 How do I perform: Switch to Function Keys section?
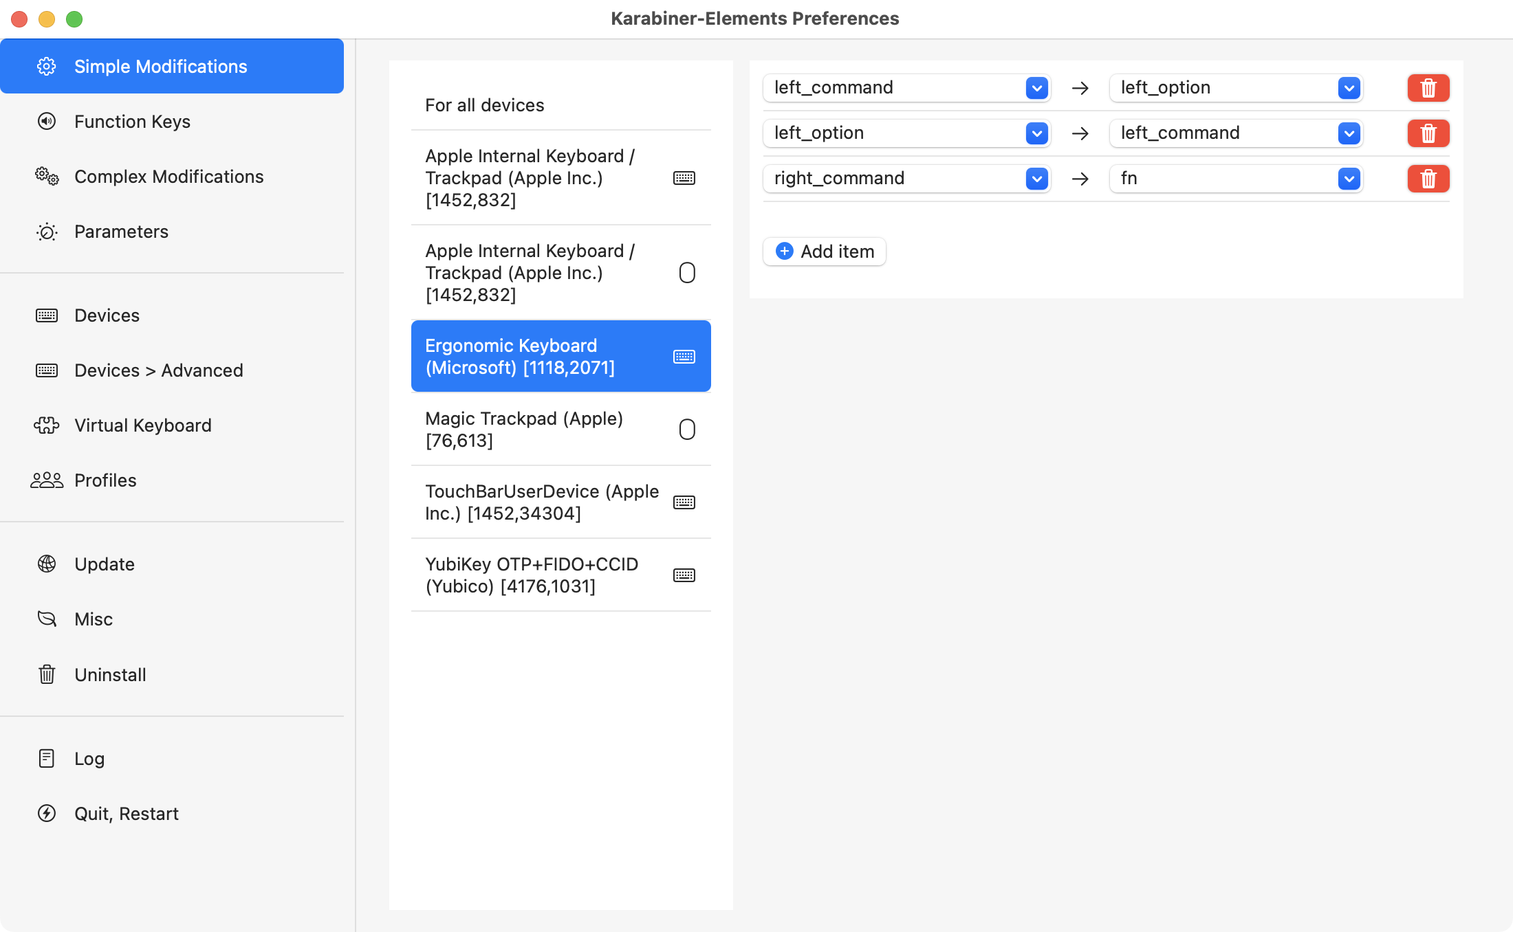coord(172,121)
